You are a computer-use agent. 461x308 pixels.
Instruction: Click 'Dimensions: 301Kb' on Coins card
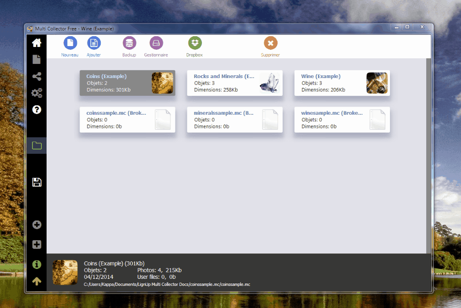(x=109, y=90)
